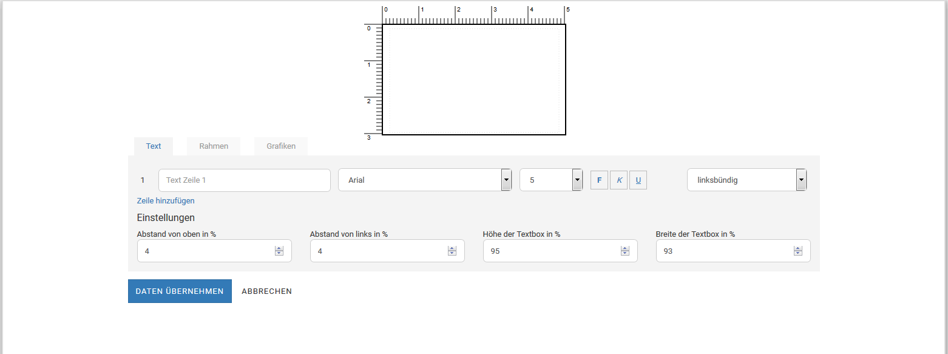The image size is (948, 354).
Task: Select the Text tab
Action: pyautogui.click(x=154, y=146)
